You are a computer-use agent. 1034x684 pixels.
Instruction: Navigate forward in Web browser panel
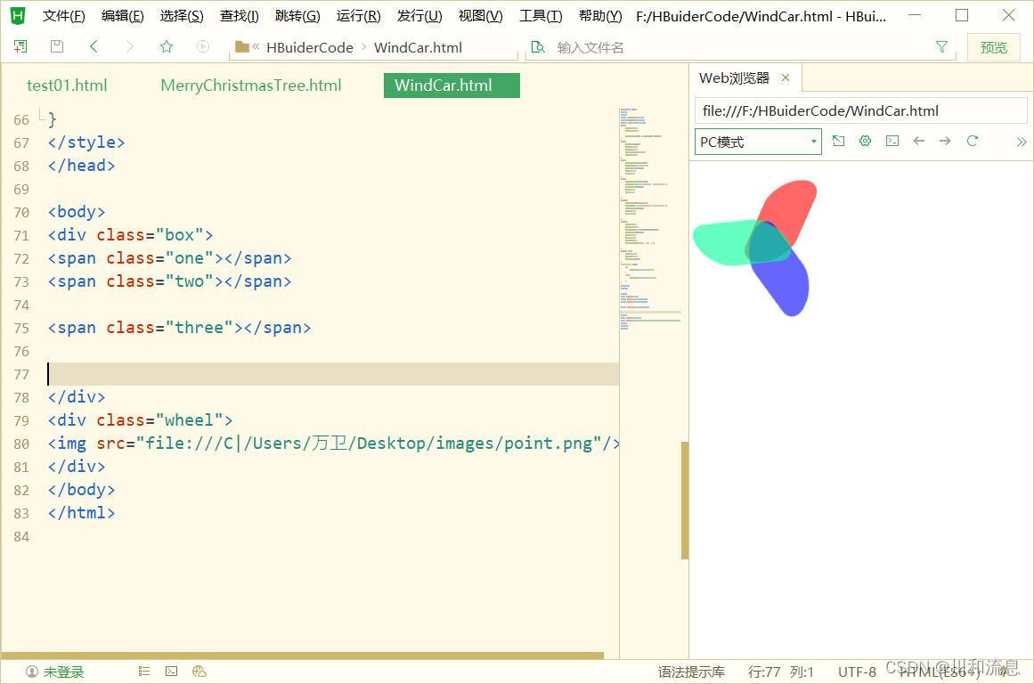coord(945,141)
